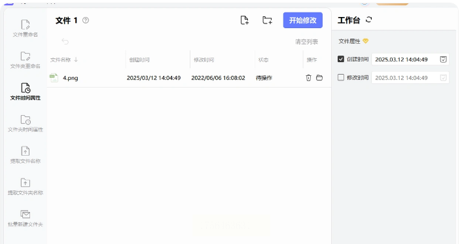Click the creation time 2025/03/12 14:04:49 cell

point(154,78)
